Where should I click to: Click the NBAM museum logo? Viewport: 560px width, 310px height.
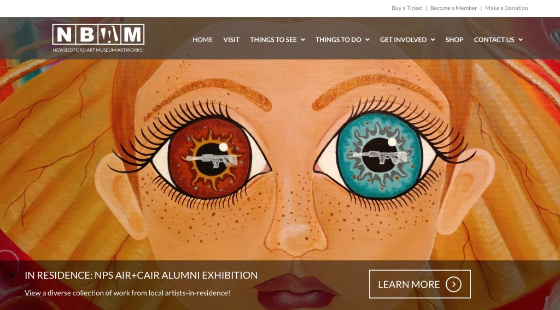pyautogui.click(x=98, y=38)
